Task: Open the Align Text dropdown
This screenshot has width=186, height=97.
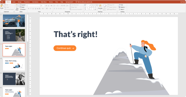Action: (x=74, y=7)
